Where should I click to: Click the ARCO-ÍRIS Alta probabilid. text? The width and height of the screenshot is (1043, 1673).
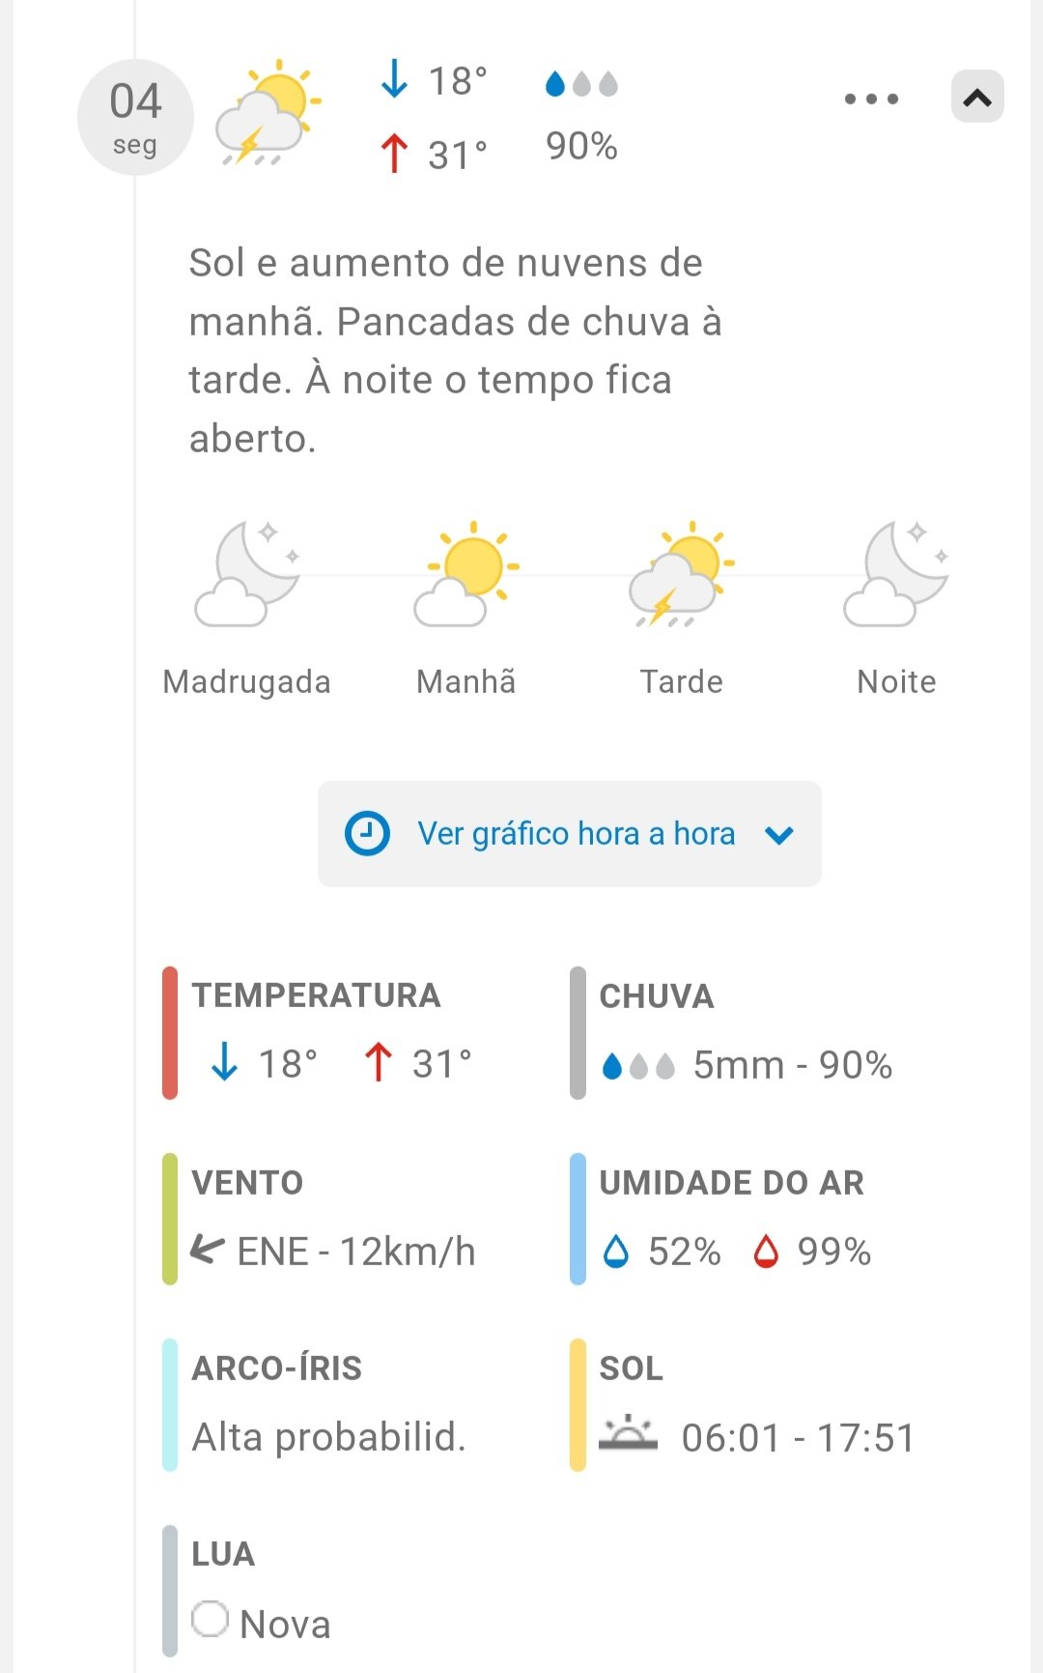click(x=328, y=1437)
